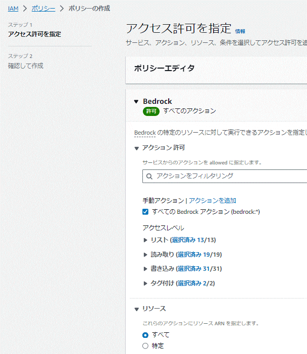Open the IAM breadcrumb link
The height and width of the screenshot is (354, 307).
pyautogui.click(x=13, y=9)
